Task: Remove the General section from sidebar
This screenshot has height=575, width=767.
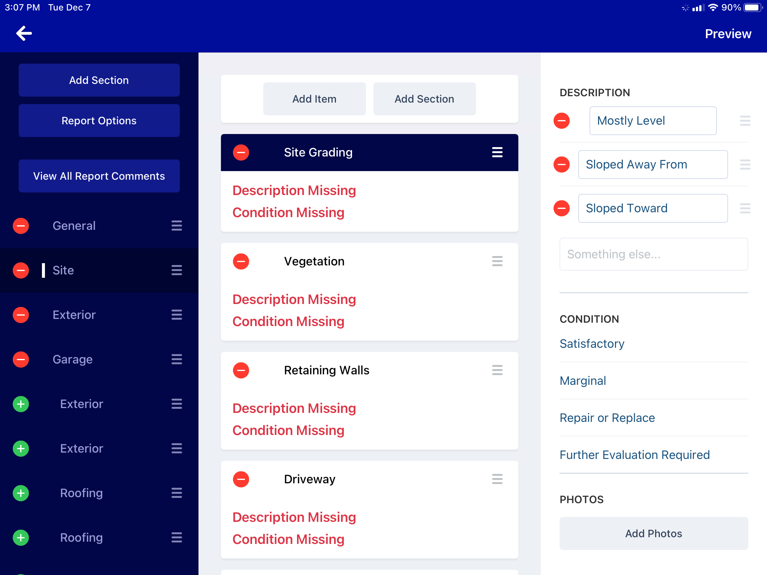Action: click(21, 226)
